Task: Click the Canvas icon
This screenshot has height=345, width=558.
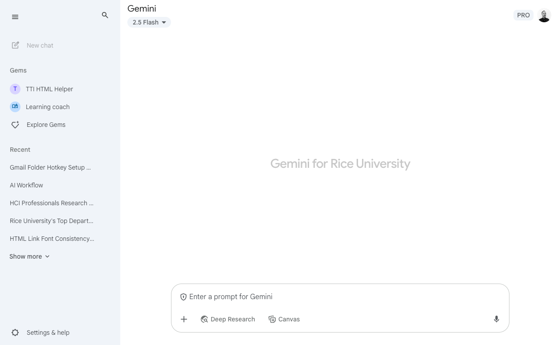Action: click(272, 319)
